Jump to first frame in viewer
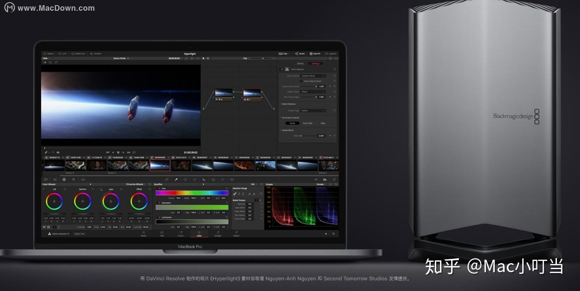This screenshot has width=580, height=291. coord(107,152)
